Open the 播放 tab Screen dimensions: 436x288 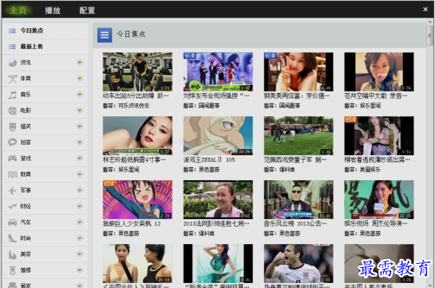(53, 11)
